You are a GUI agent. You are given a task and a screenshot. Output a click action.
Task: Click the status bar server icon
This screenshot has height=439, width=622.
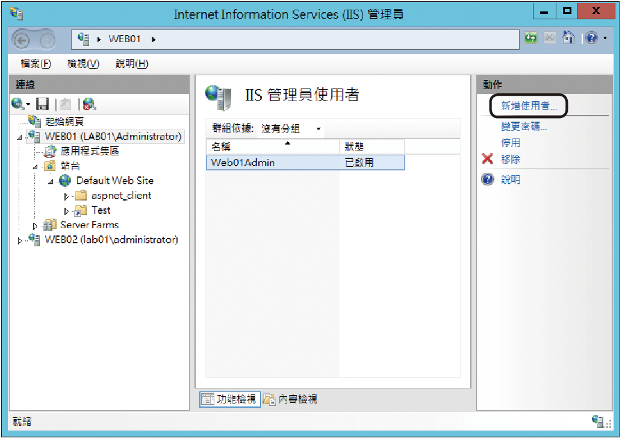pyautogui.click(x=598, y=421)
